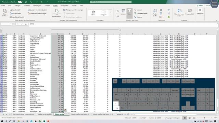Open the Sortieren dialog
The height and width of the screenshot is (123, 219).
123,12
